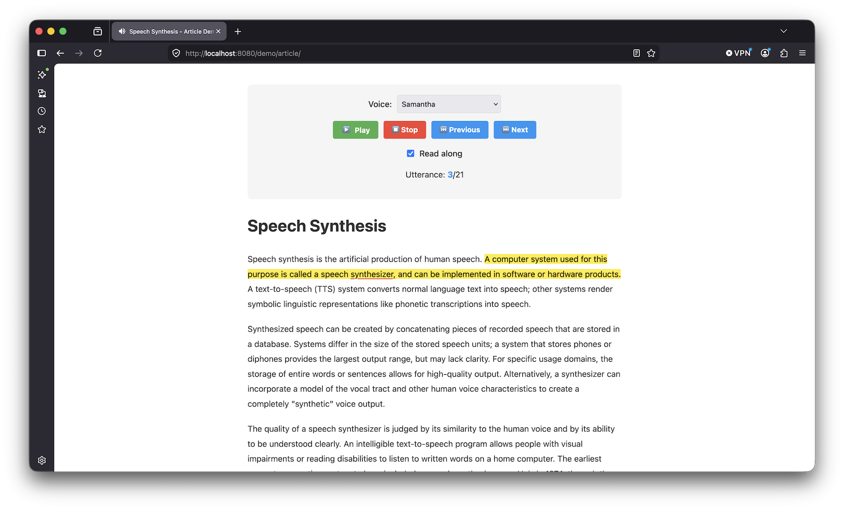This screenshot has height=510, width=844.
Task: Open the Extensions puzzle menu
Action: click(x=784, y=53)
